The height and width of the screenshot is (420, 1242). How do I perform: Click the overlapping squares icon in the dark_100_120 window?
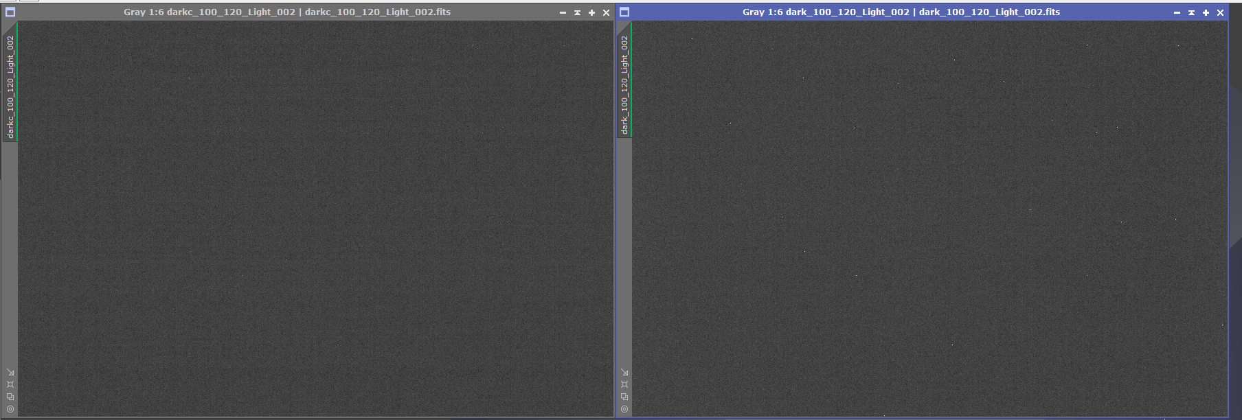pyautogui.click(x=624, y=397)
